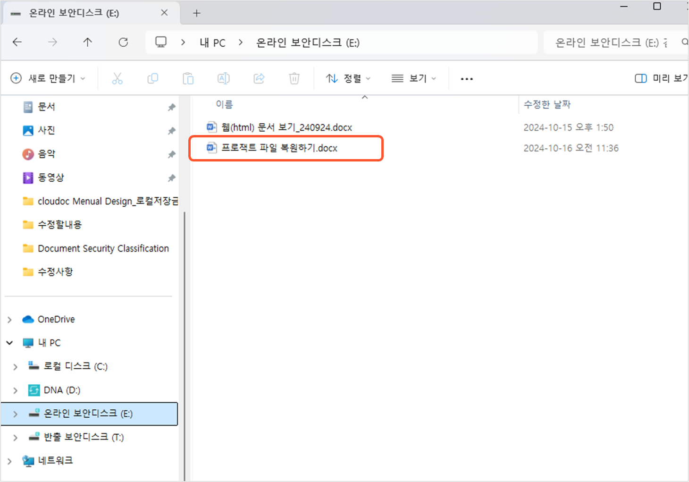The width and height of the screenshot is (689, 482).
Task: Click the Cut scissors icon in toolbar
Action: click(x=117, y=78)
